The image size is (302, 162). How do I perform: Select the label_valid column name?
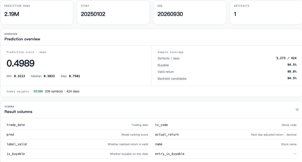(x=16, y=144)
